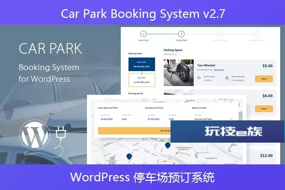Click step 3 circle in progress bar
Viewport: 285px width, 190px height.
click(x=219, y=34)
